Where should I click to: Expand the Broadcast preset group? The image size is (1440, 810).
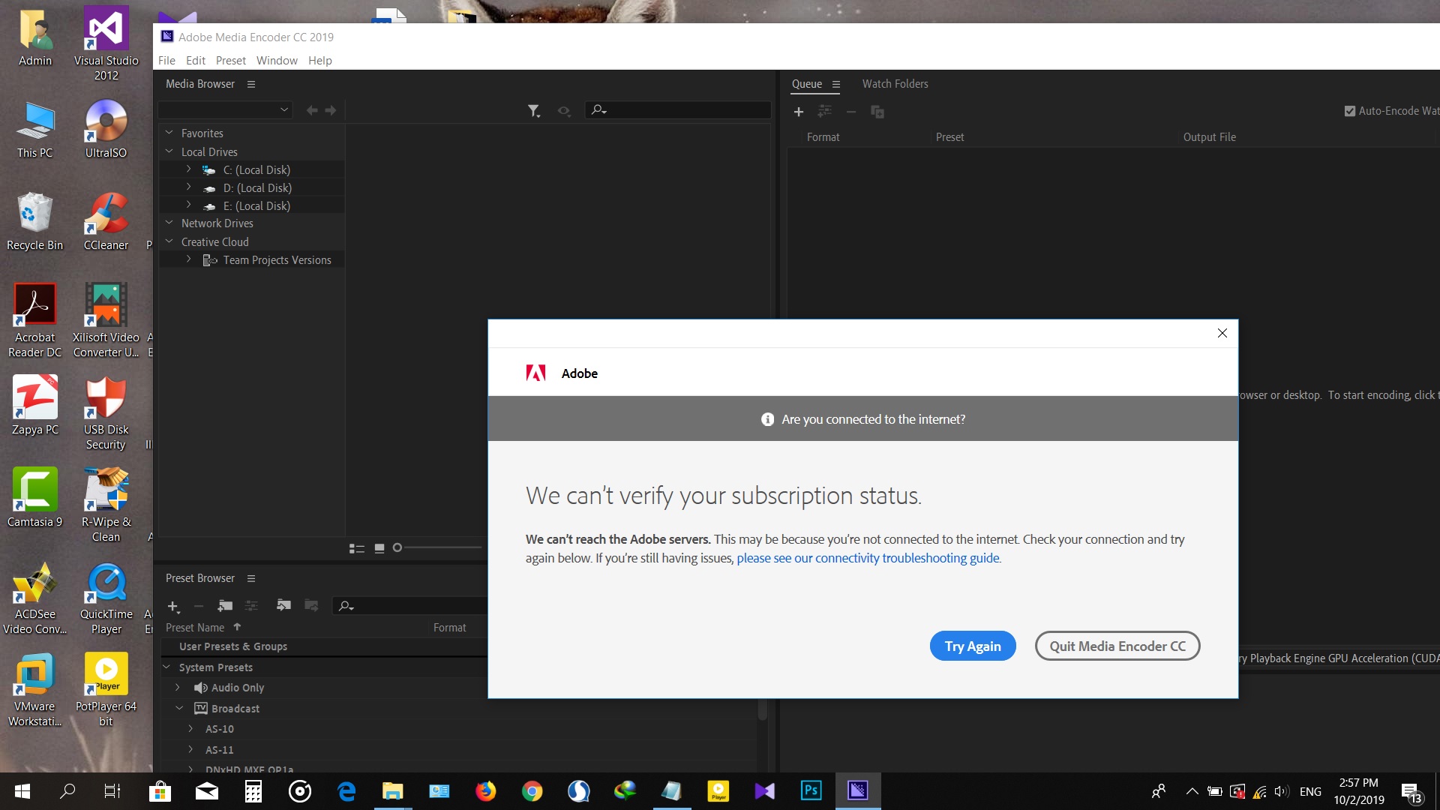pyautogui.click(x=179, y=708)
